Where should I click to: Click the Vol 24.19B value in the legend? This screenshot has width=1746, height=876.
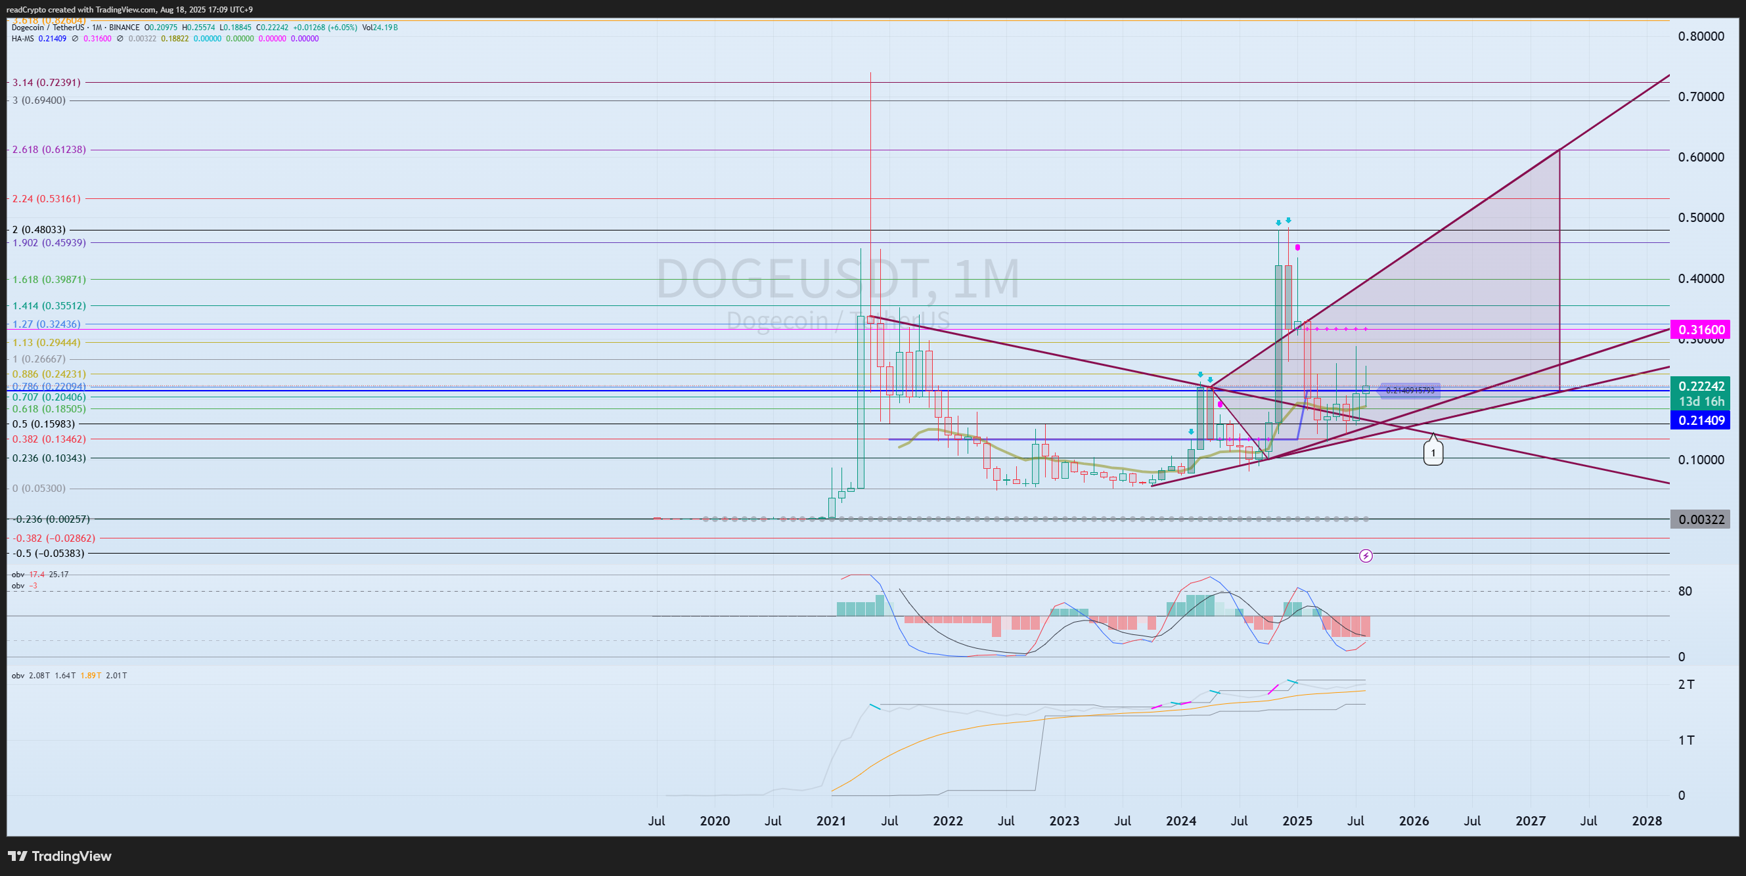click(x=380, y=28)
